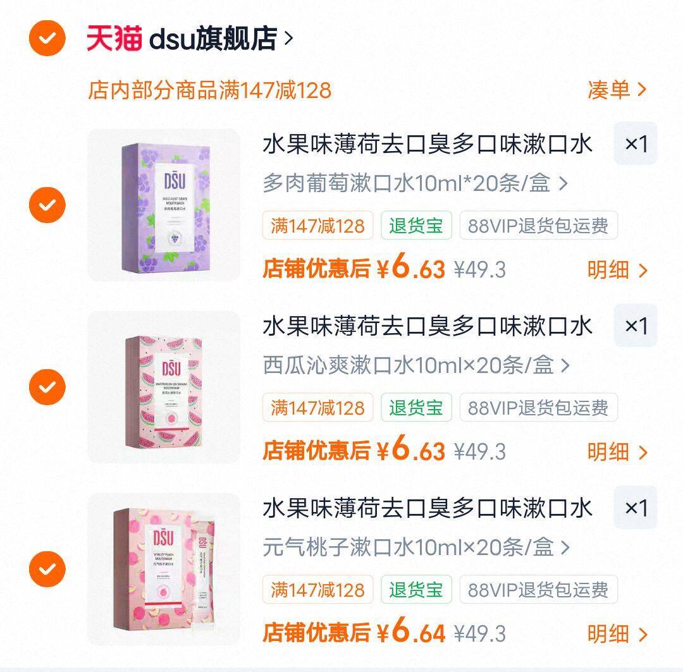Tap the 退货宝 tag on grape item
The image size is (683, 672).
(416, 226)
